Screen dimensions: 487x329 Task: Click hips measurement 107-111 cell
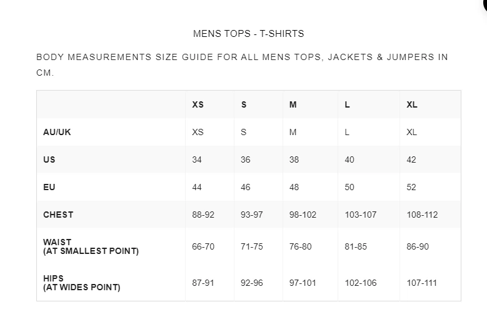pos(421,283)
